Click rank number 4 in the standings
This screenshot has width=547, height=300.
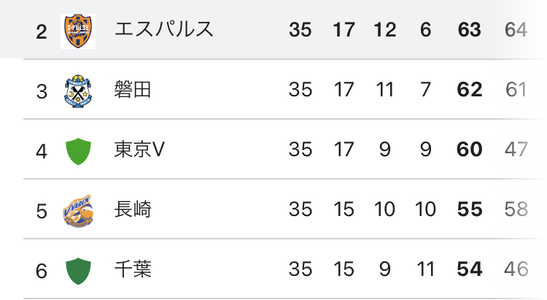tap(41, 152)
